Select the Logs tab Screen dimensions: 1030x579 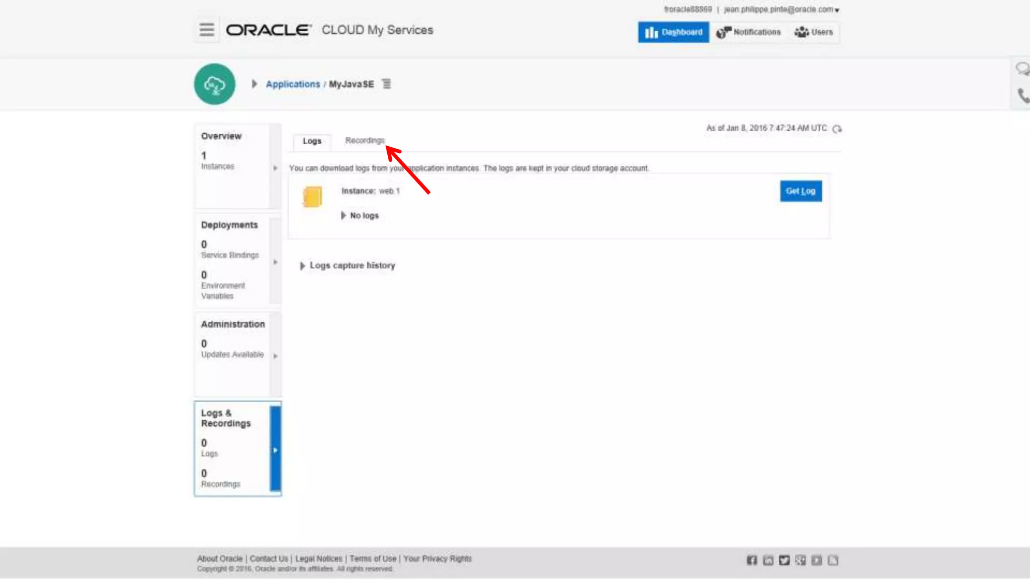point(312,141)
